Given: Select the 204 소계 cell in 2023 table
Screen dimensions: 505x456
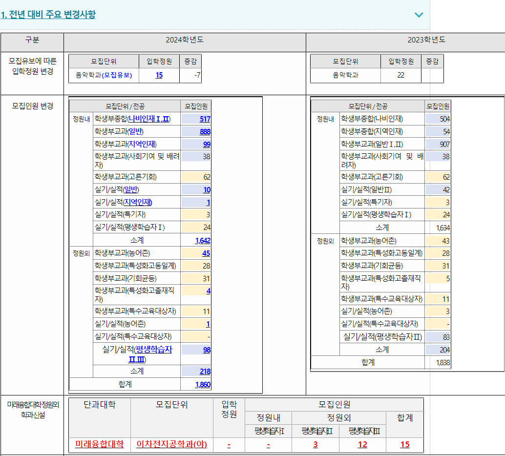Looking at the screenshot, I should pos(438,350).
